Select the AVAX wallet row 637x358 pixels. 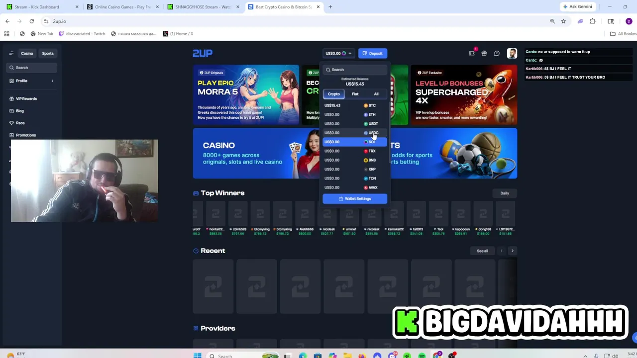coord(355,187)
